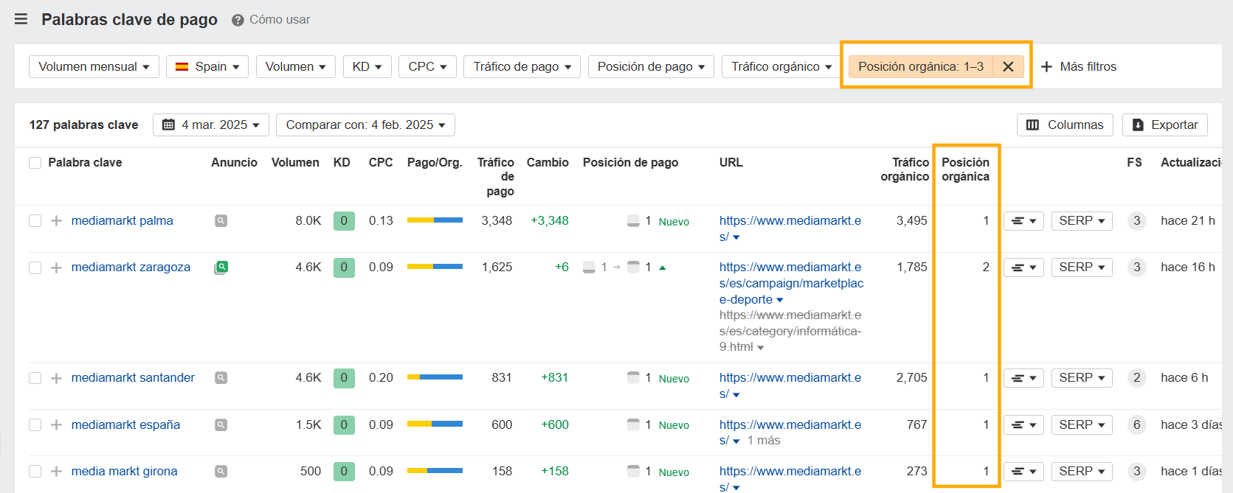Click ad preview icon for media markt girona
Screen dimensions: 1233x493
(x=221, y=472)
